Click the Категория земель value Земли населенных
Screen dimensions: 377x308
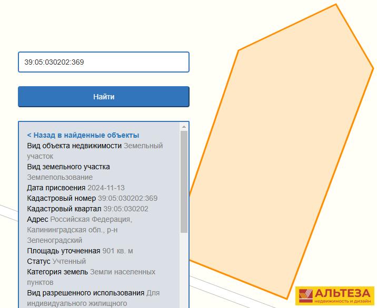[x=123, y=272]
